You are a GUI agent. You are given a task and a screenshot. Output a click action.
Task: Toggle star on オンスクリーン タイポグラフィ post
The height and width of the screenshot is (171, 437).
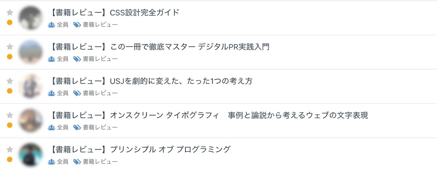(10, 115)
